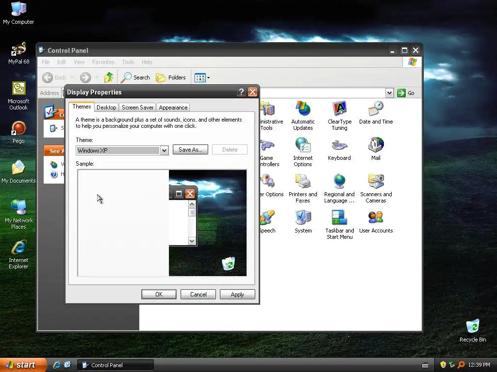This screenshot has width=497, height=372.
Task: Click Cancel in Display Properties
Action: 198,294
